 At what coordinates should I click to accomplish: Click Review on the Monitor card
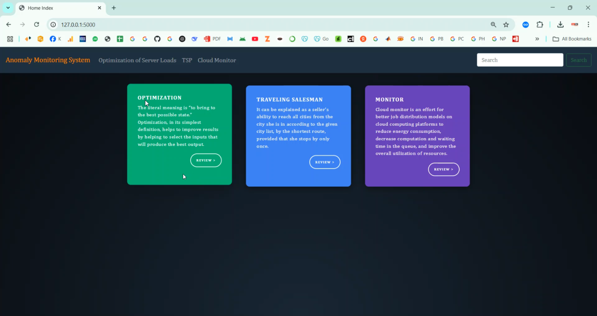pyautogui.click(x=444, y=169)
